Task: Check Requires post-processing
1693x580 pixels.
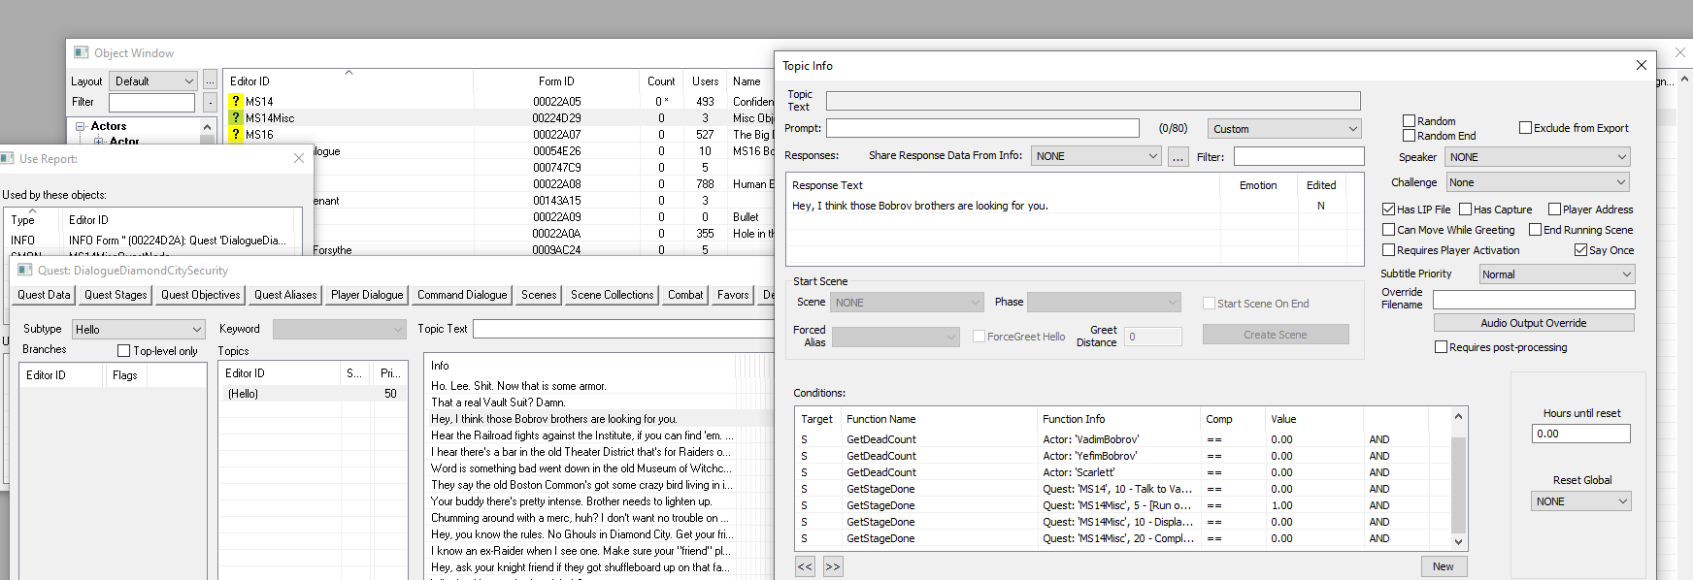Action: coord(1441,347)
